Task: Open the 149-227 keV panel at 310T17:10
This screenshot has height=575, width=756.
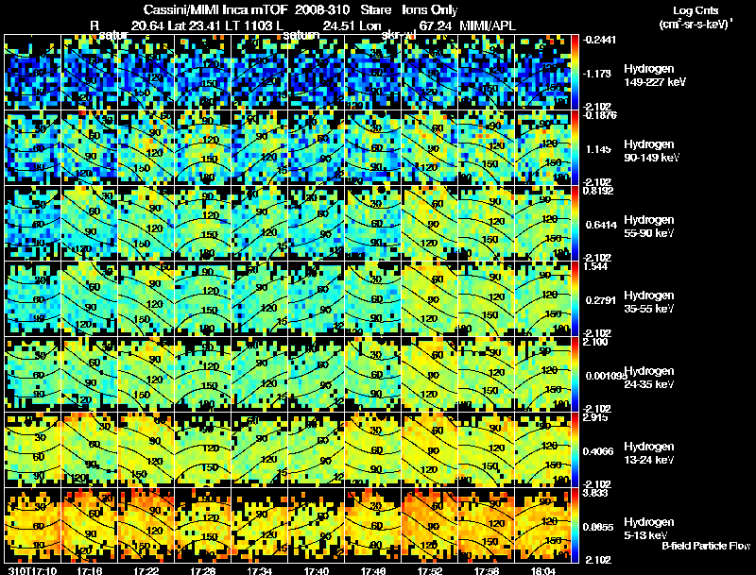Action: tap(32, 73)
